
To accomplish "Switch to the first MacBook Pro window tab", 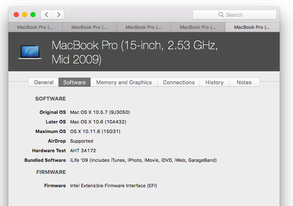I will click(35, 27).
